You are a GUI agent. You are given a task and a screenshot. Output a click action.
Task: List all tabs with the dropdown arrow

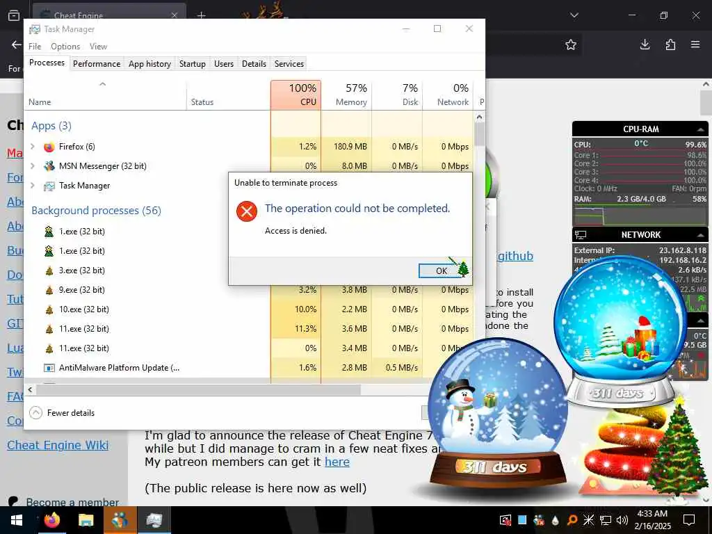[574, 15]
